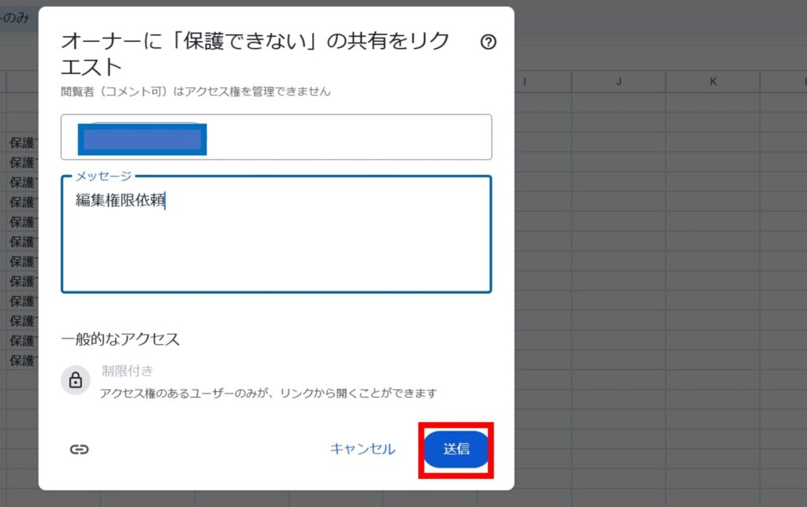
Task: Select the blue recipient chip
Action: 142,139
